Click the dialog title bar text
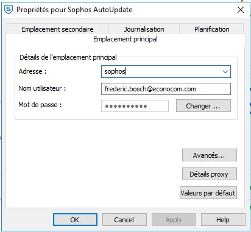Viewport: 251px width, 232px height. pyautogui.click(x=74, y=10)
